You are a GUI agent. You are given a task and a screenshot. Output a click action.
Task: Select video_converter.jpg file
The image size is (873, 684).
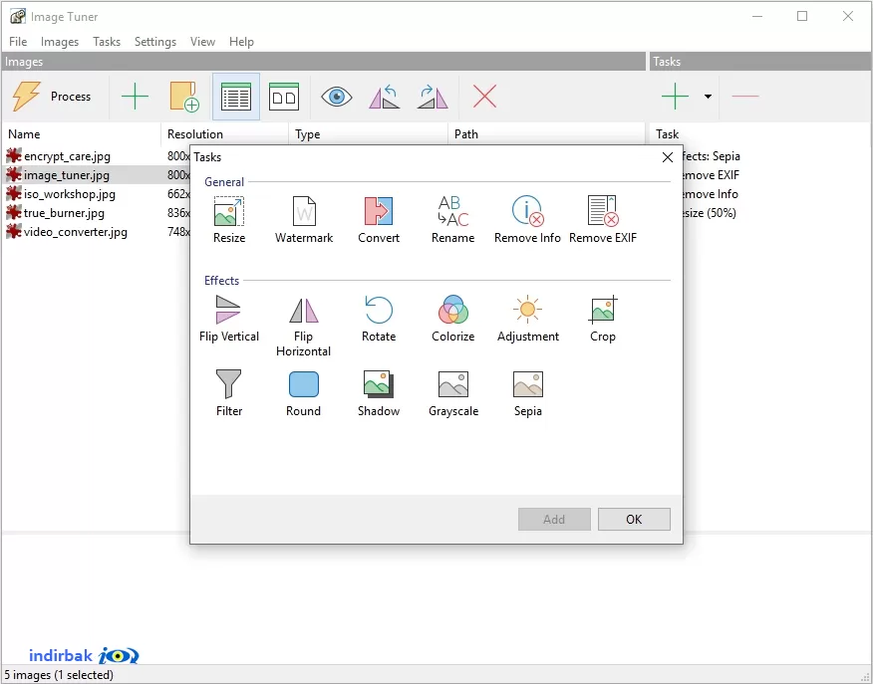point(75,232)
